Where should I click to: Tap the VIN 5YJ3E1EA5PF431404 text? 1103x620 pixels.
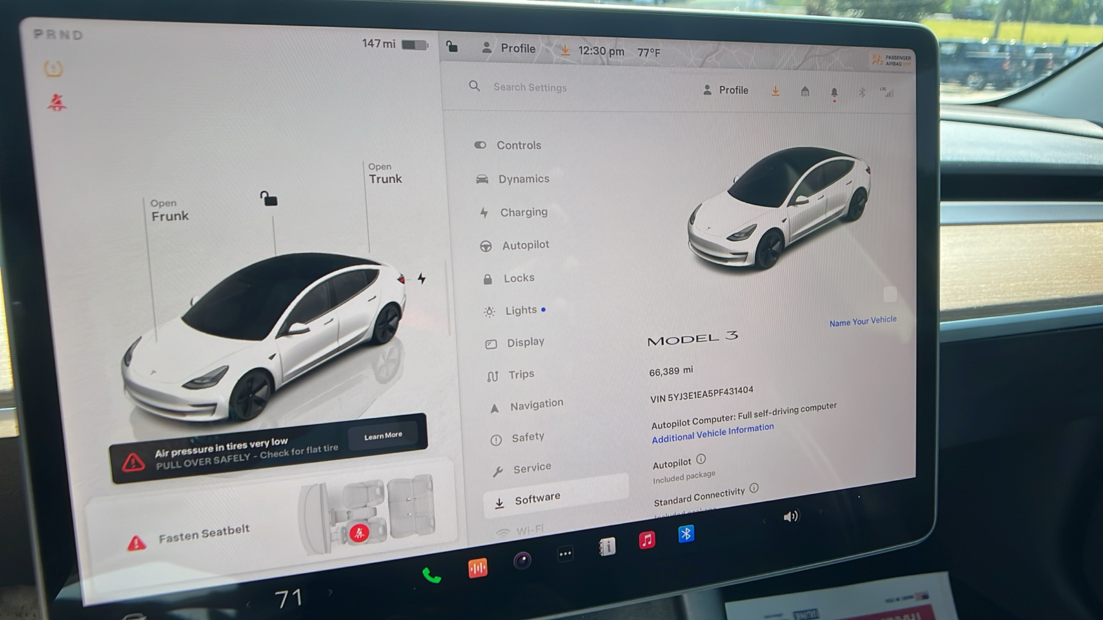pyautogui.click(x=702, y=395)
